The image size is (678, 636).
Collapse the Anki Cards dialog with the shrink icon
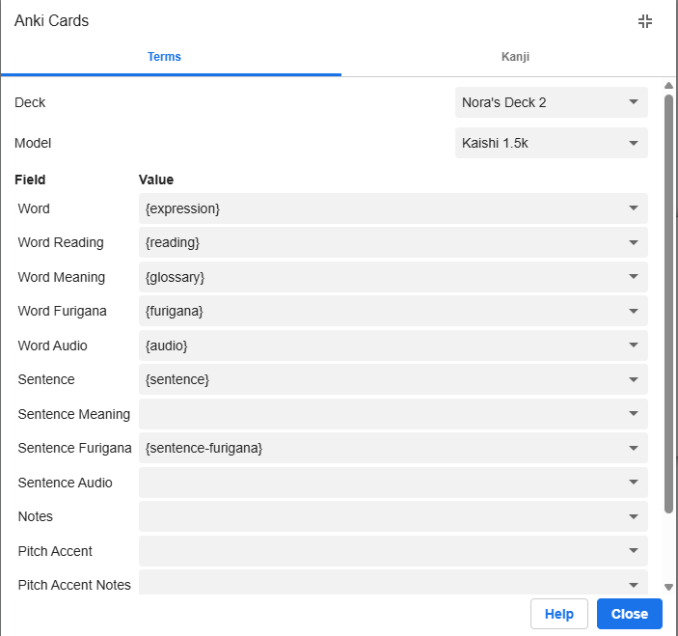coord(644,21)
